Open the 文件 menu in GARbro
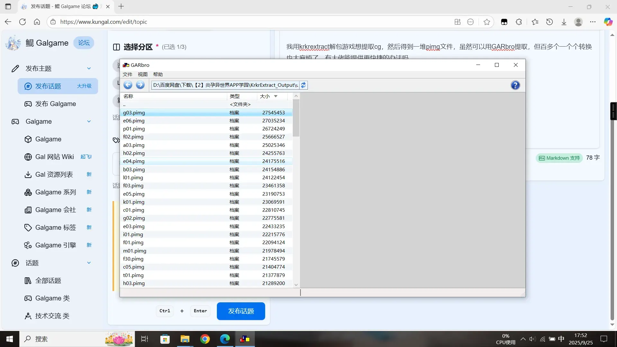617x347 pixels. 127,74
